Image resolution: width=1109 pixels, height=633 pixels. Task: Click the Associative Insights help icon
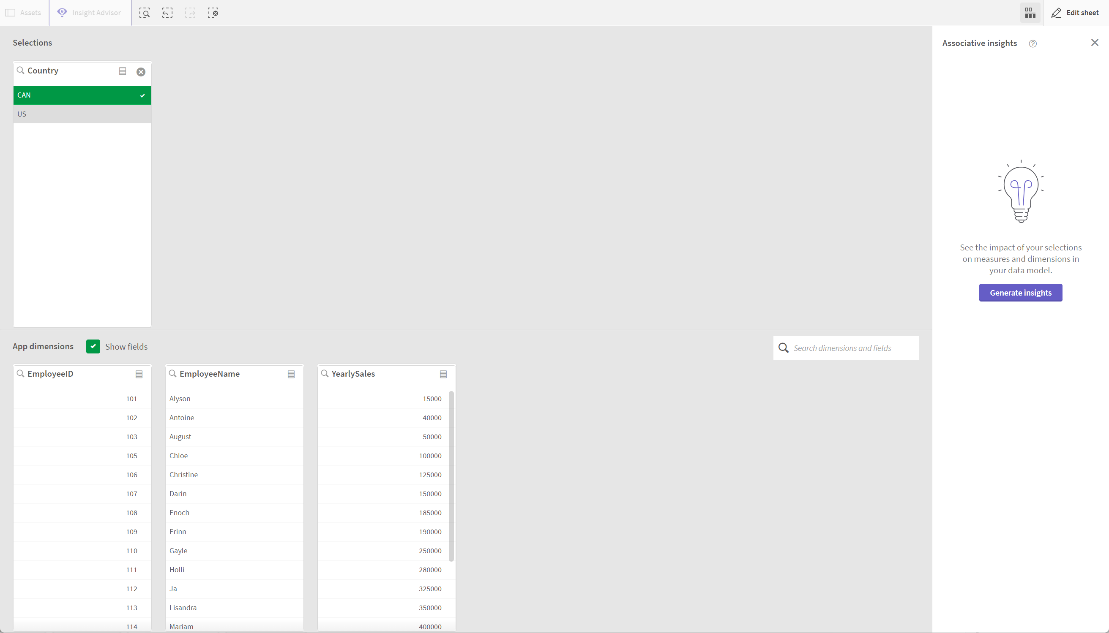click(x=1033, y=43)
